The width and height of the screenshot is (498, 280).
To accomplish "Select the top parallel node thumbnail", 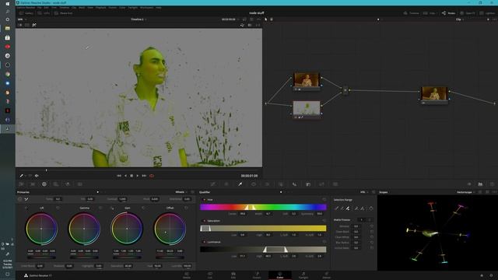I will (307, 79).
